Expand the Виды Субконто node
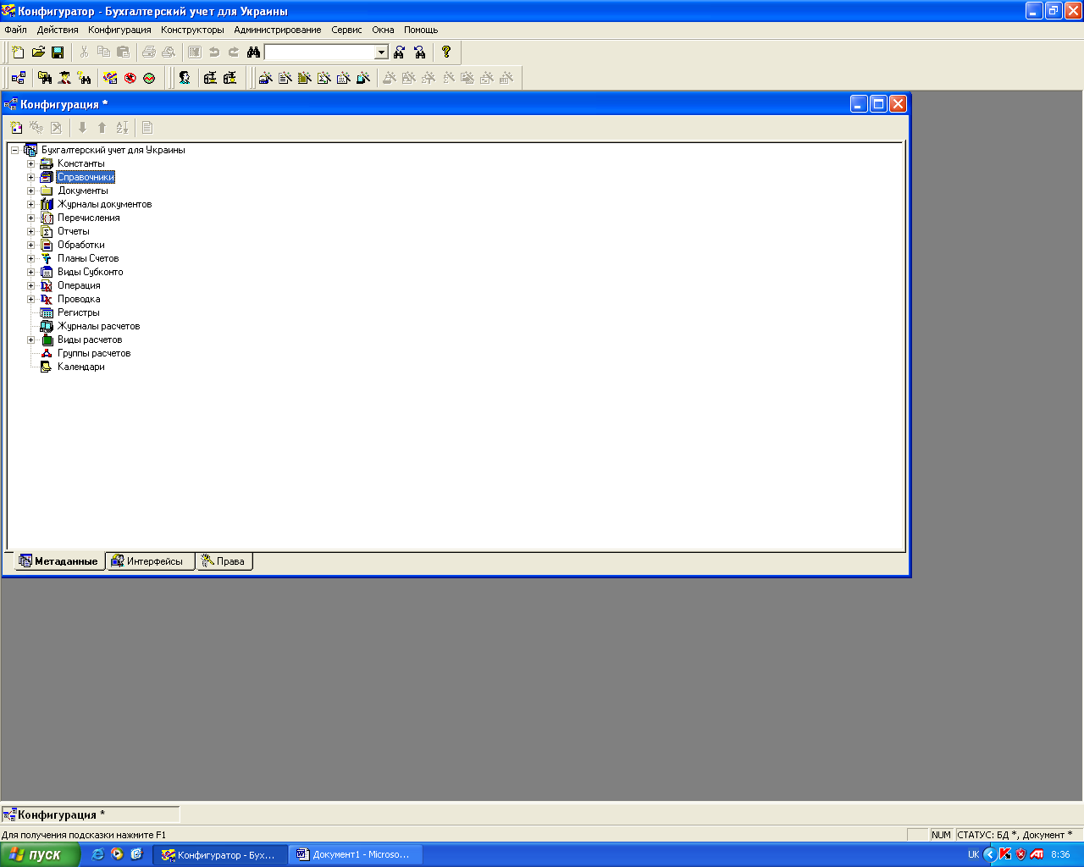 click(x=30, y=272)
